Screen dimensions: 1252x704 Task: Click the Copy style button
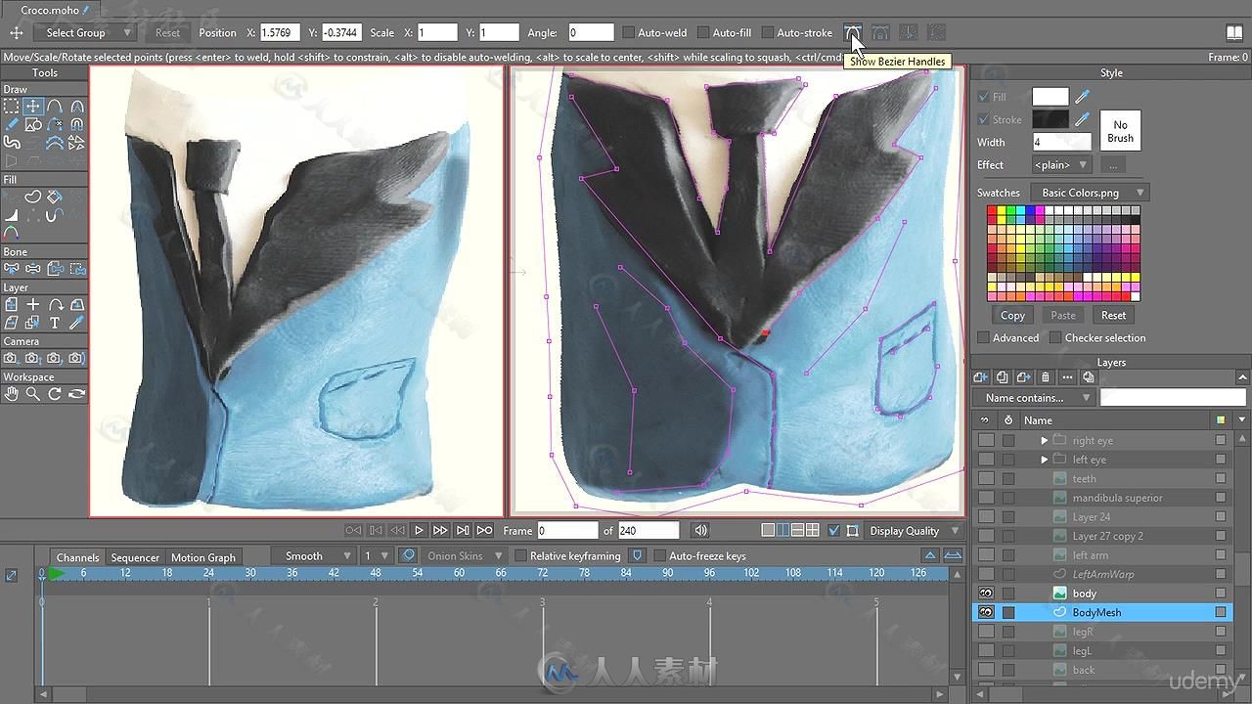click(x=1012, y=315)
